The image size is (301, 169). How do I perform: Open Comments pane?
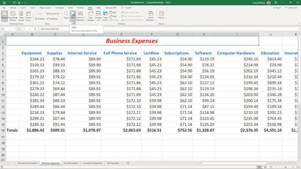pyautogui.click(x=291, y=8)
